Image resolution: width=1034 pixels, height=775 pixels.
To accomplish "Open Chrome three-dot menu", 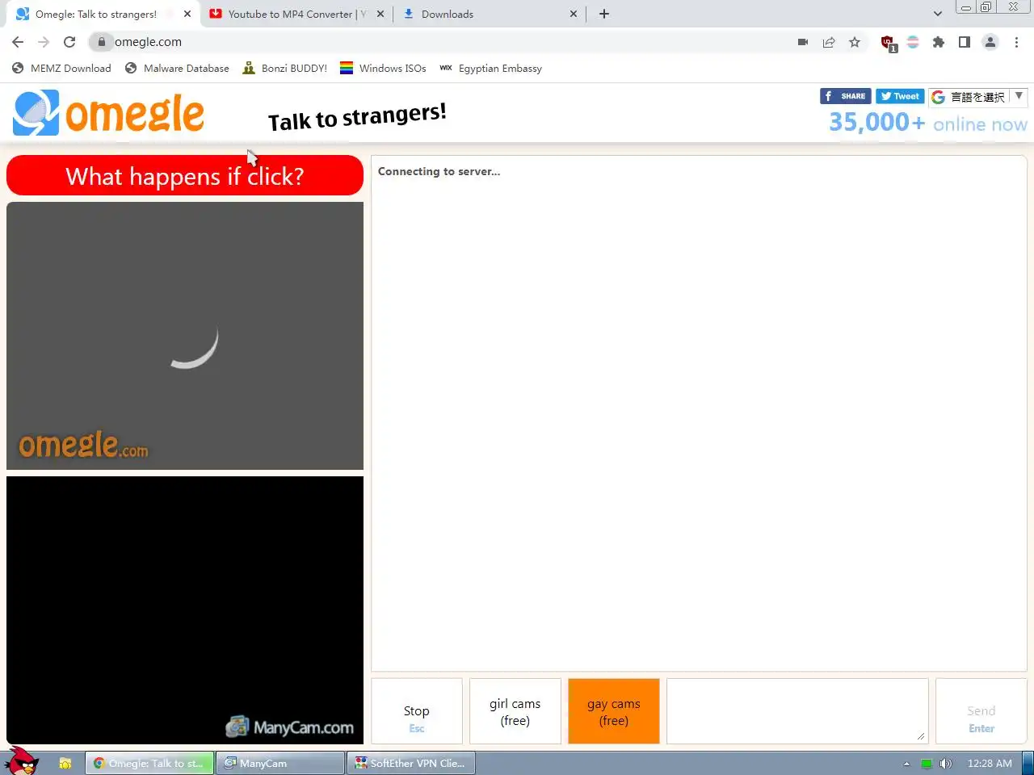I will pos(1016,42).
